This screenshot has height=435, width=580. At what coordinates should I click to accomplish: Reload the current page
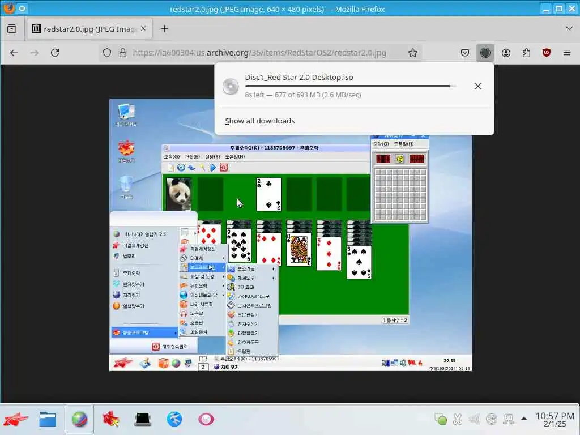pos(55,53)
